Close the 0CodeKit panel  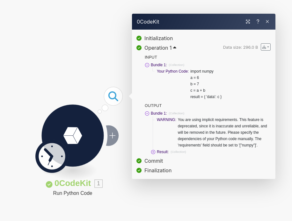point(267,22)
